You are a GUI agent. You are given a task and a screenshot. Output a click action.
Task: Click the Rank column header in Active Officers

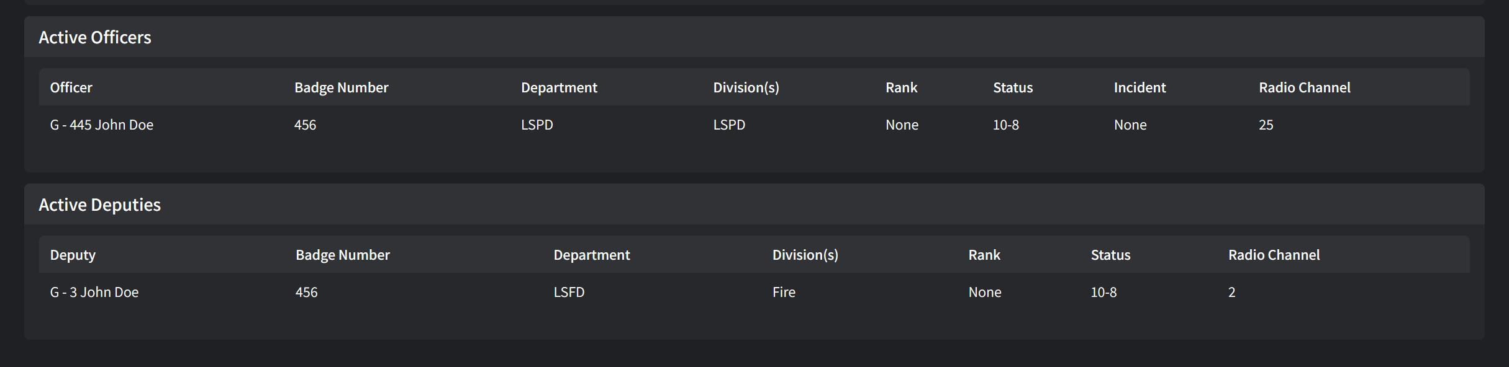coord(900,87)
